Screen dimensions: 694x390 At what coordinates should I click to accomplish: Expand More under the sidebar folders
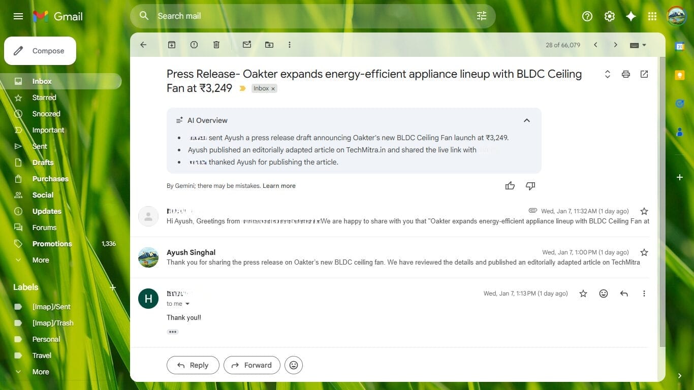point(41,260)
